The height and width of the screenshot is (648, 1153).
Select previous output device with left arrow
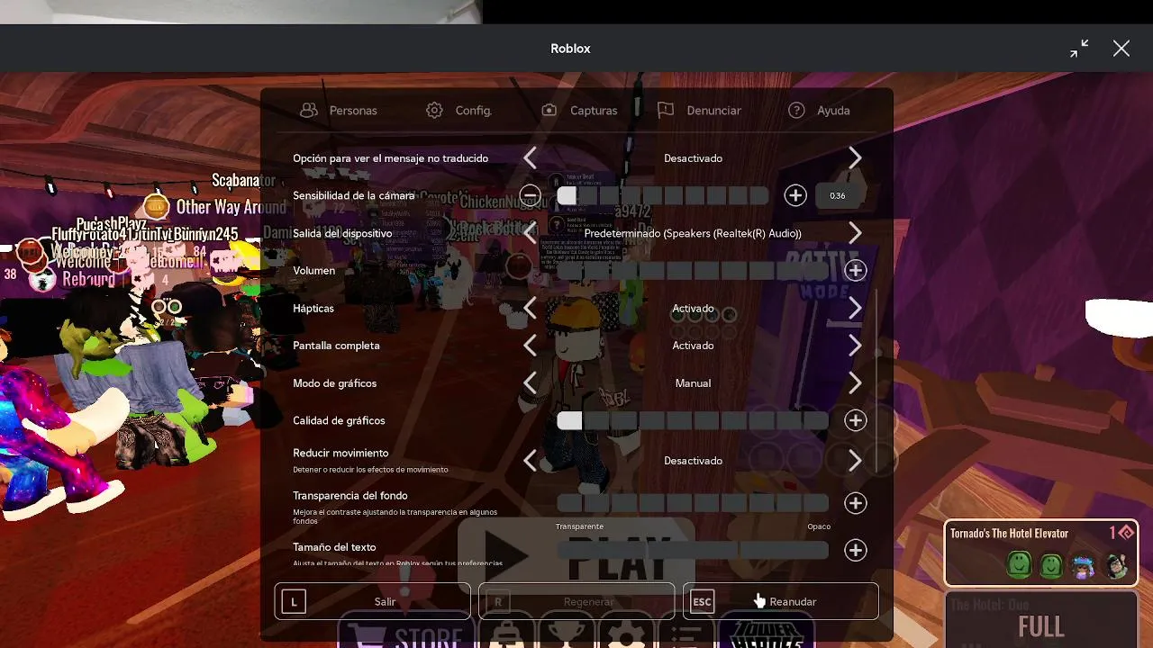(x=531, y=233)
